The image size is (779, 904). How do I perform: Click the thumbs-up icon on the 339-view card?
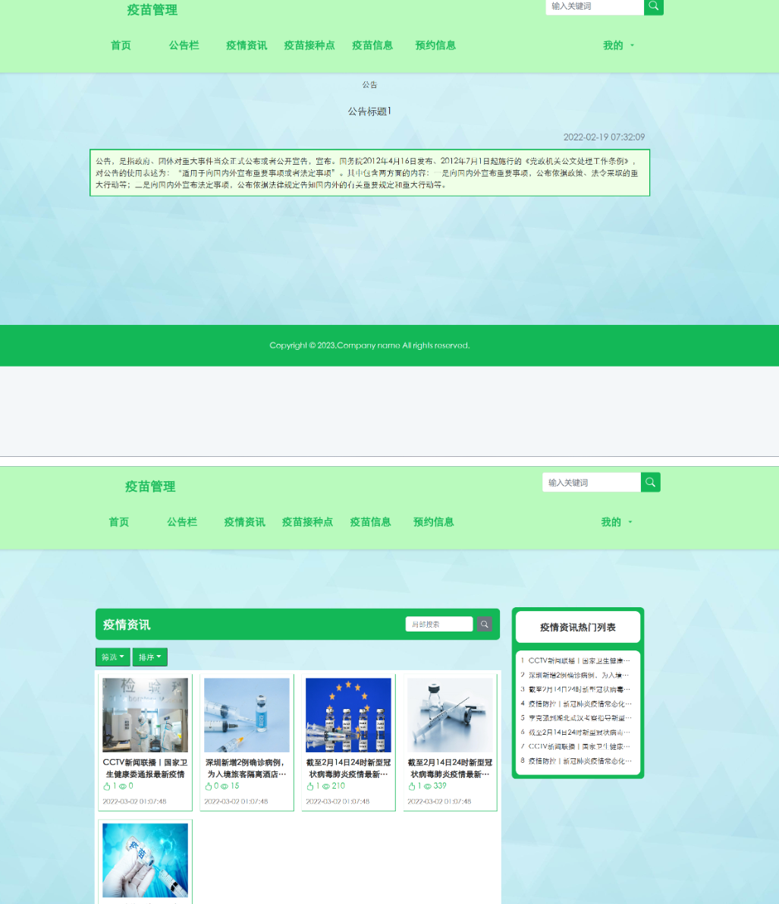coord(411,786)
